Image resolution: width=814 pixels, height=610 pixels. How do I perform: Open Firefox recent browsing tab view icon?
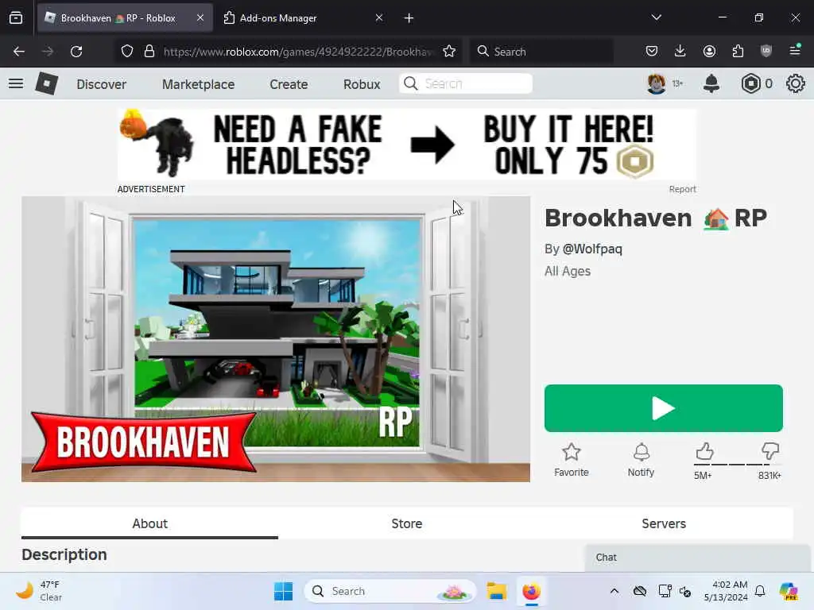[16, 18]
